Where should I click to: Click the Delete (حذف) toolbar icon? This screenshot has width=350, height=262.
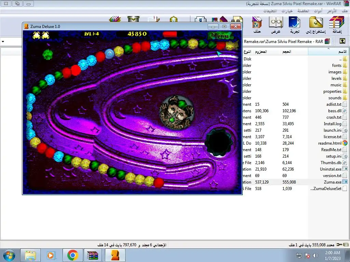click(257, 25)
